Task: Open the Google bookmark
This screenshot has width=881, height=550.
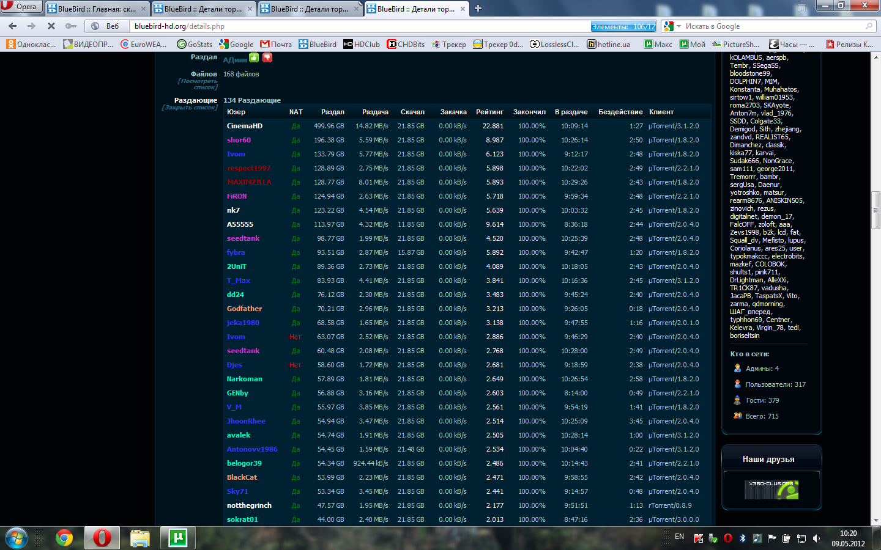Action: [x=236, y=44]
